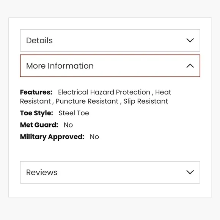Select the bold Met Guard: label
Viewport: 220px width, 220px height.
click(39, 125)
